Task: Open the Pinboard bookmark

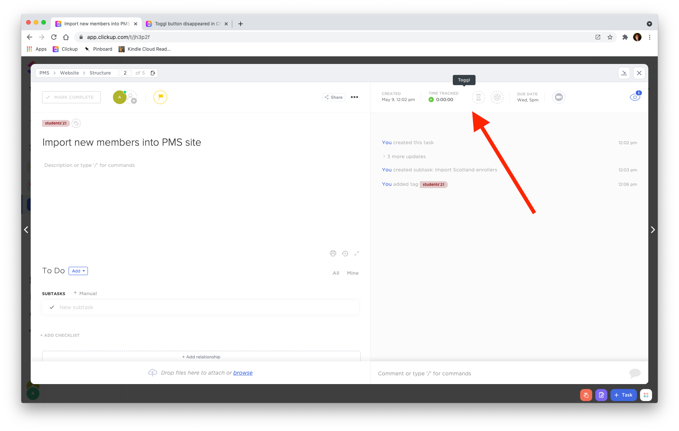Action: (98, 49)
